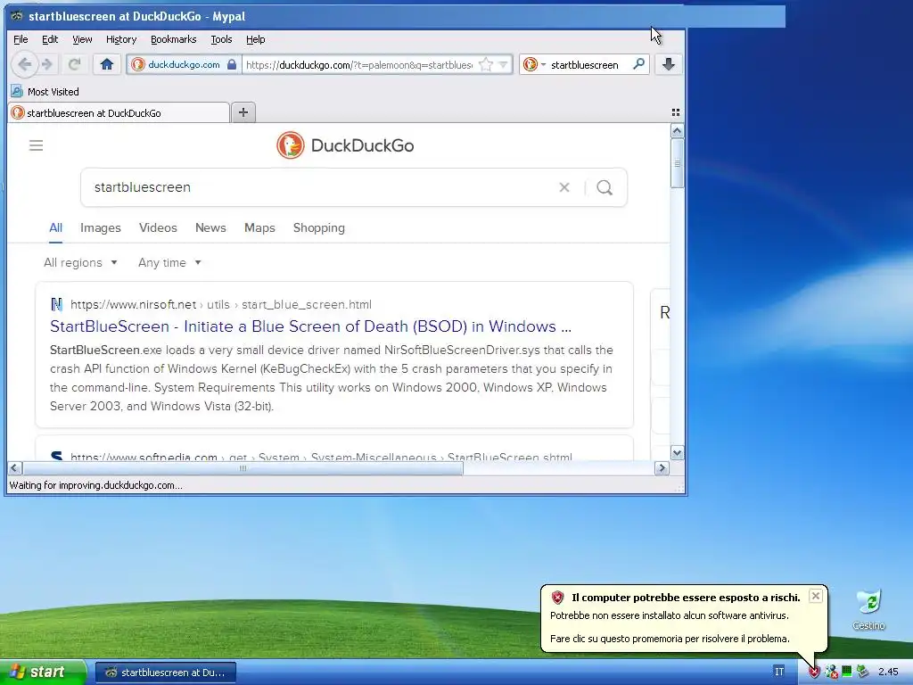Click the horizontal scrollbar right arrow

(662, 467)
